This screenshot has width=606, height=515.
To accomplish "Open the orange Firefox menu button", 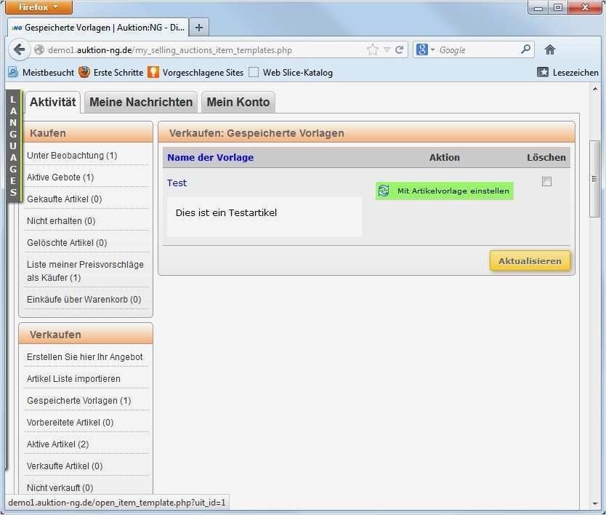I will [39, 7].
